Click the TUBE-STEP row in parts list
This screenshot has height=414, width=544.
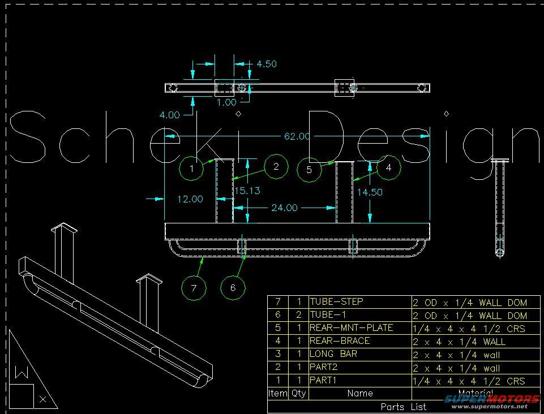coord(336,302)
